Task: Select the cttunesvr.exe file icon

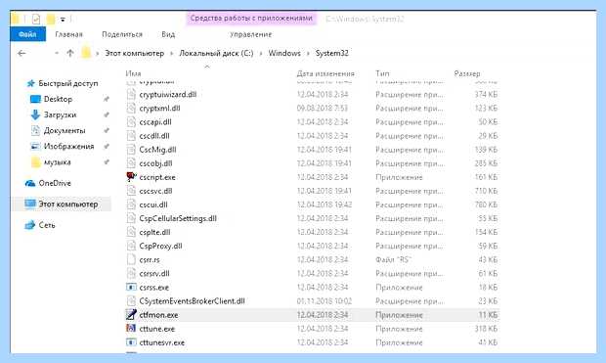Action: click(x=131, y=342)
